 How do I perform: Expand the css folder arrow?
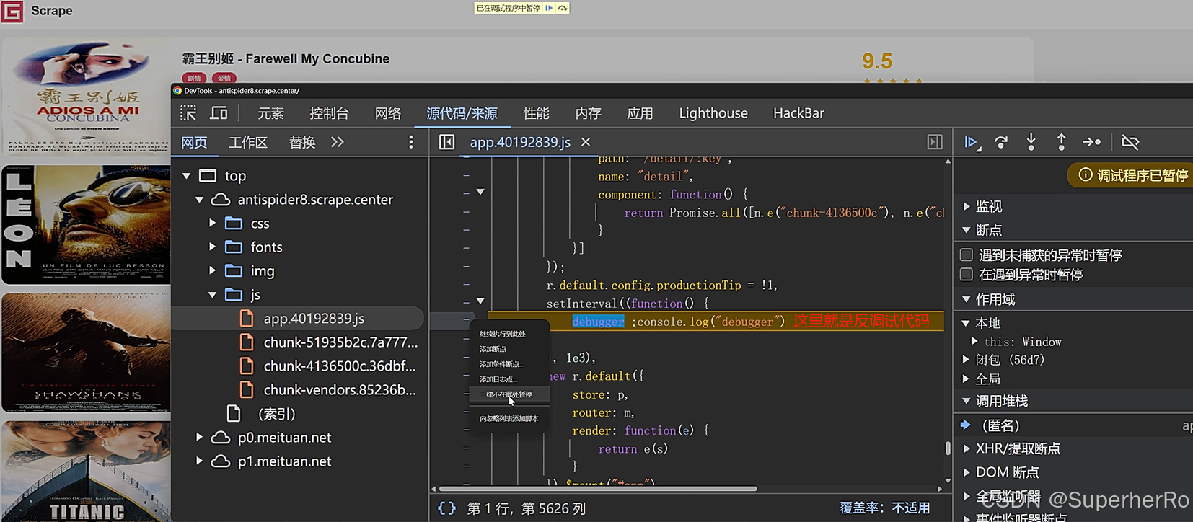[213, 223]
